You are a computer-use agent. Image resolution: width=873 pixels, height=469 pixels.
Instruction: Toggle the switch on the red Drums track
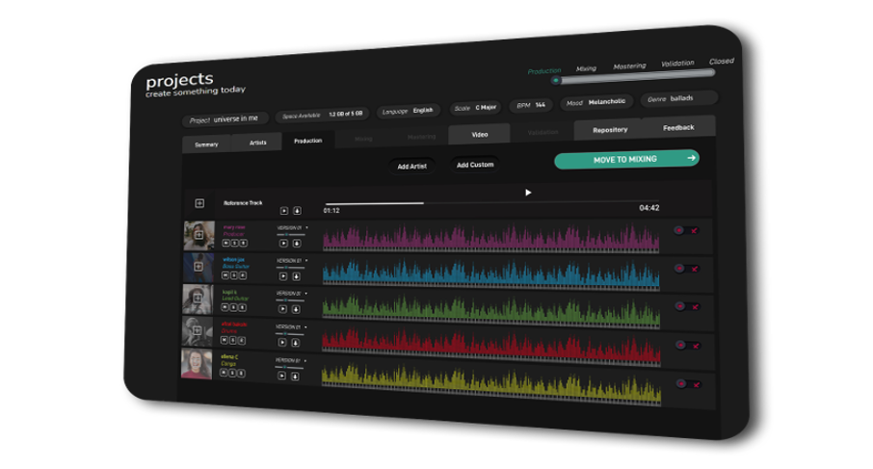(686, 345)
